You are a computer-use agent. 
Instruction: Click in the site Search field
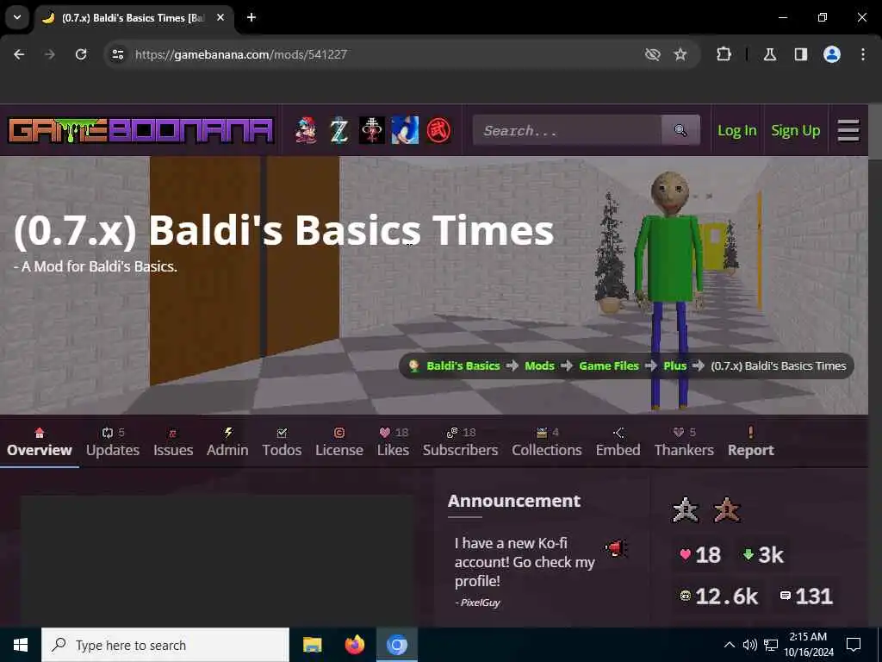click(x=567, y=131)
